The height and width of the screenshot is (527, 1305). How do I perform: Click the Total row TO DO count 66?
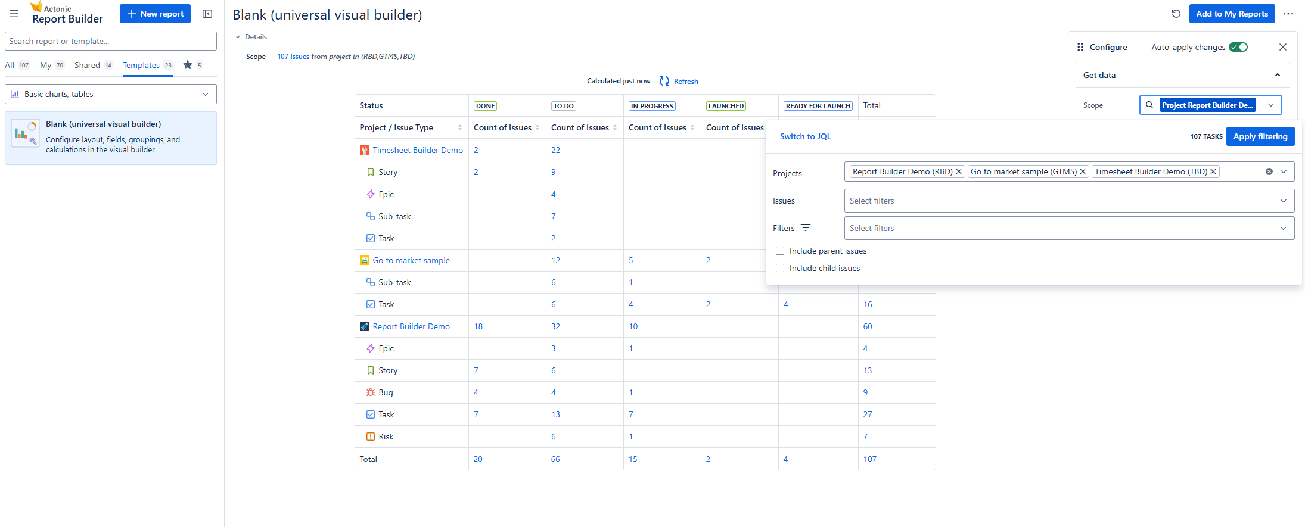point(555,459)
